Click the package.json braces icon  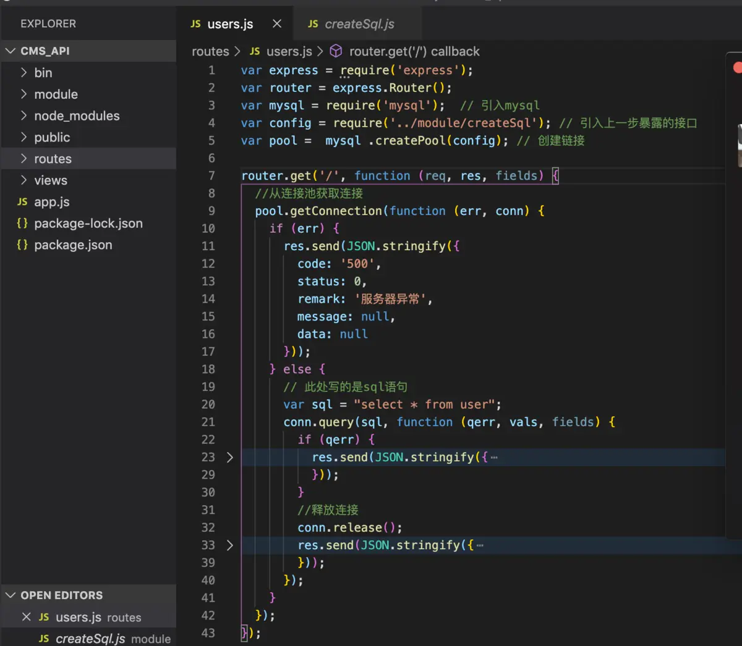(22, 245)
